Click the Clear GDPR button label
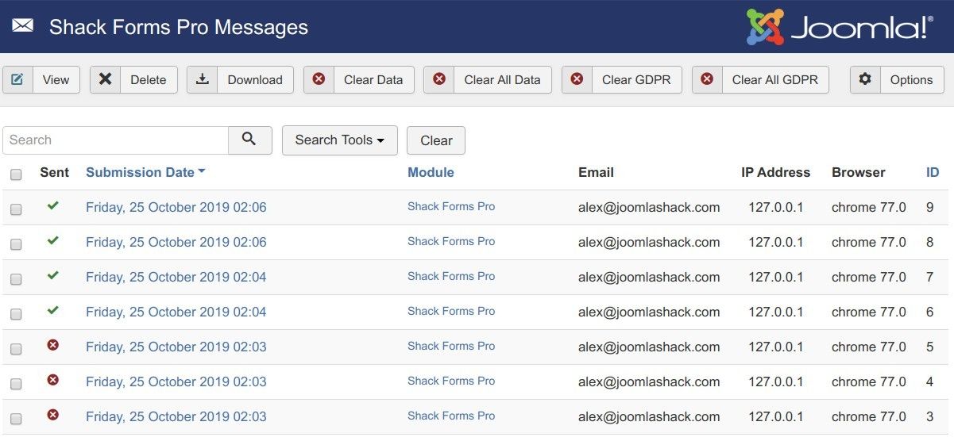Image resolution: width=954 pixels, height=437 pixels. pyautogui.click(x=636, y=79)
